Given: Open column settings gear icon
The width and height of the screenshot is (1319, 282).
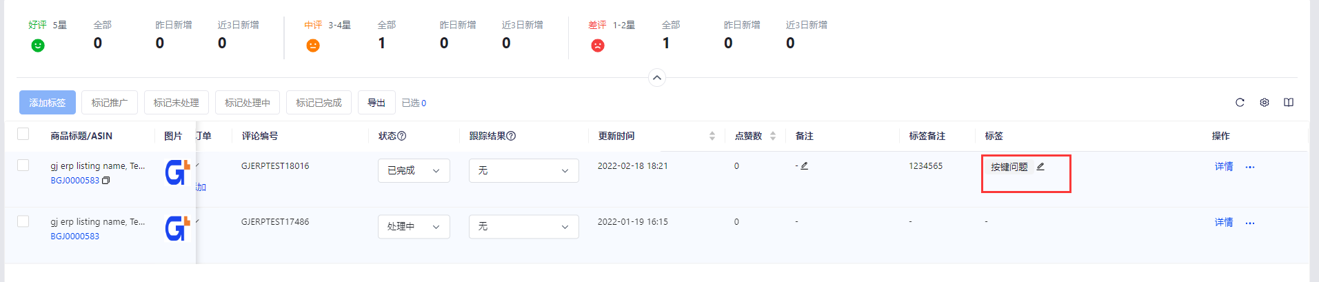Looking at the screenshot, I should [x=1265, y=103].
